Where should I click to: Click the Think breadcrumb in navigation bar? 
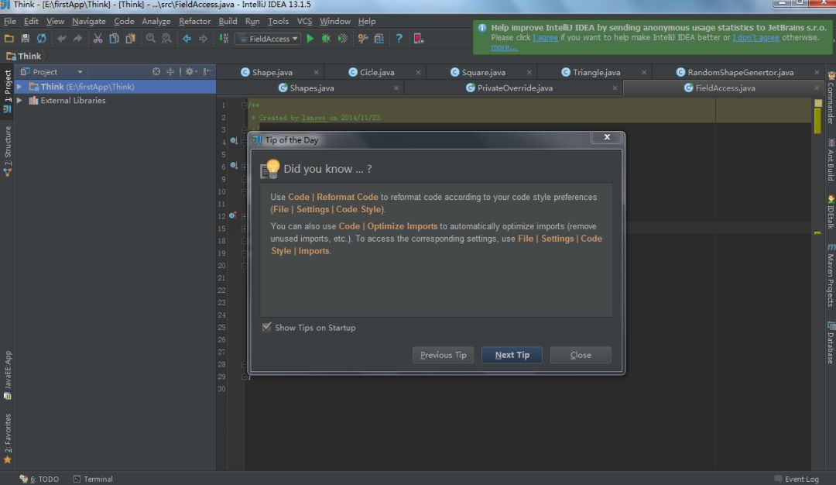23,56
